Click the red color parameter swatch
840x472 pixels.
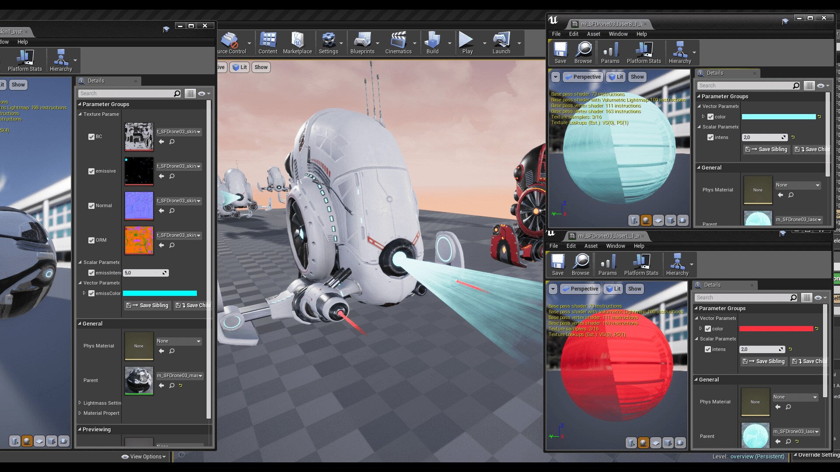pos(777,329)
